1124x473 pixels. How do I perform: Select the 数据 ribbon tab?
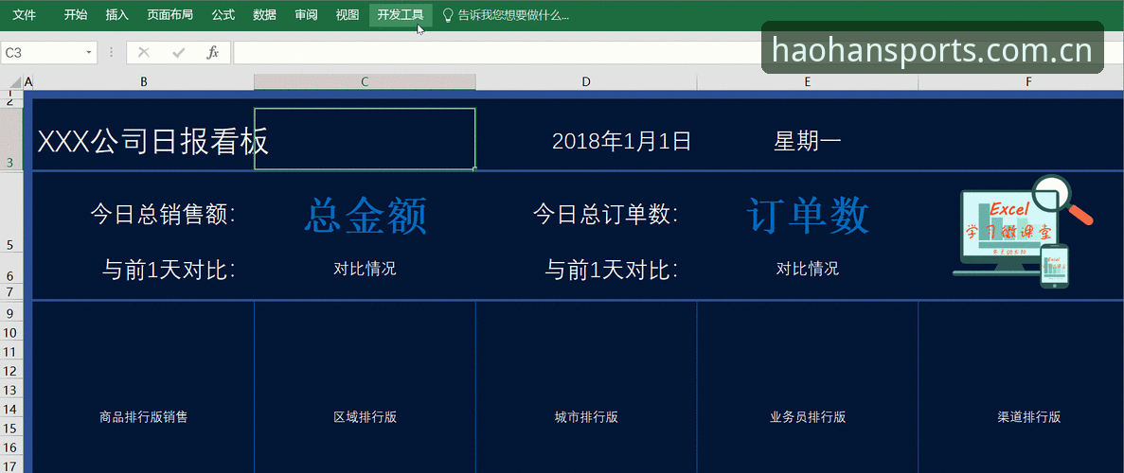point(264,14)
